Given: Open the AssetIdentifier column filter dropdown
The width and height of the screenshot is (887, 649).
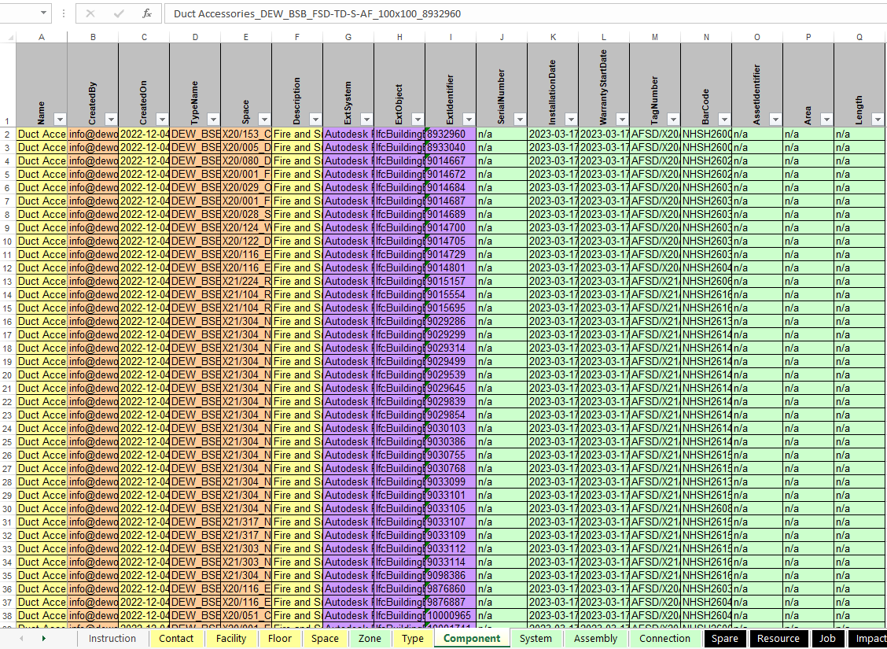Looking at the screenshot, I should [x=775, y=120].
